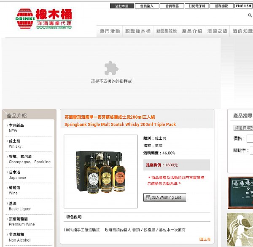Click the 價格 price input field
Screen dimensions: 253x247
coord(250,138)
